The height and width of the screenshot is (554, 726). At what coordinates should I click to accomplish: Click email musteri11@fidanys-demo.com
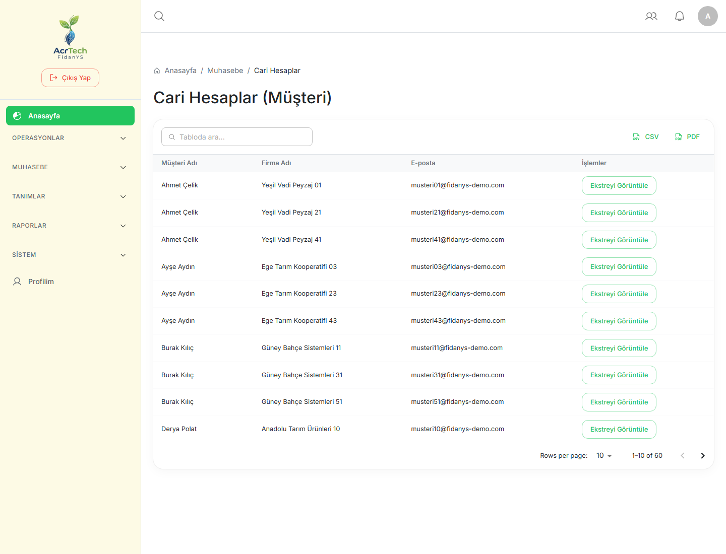tap(457, 348)
